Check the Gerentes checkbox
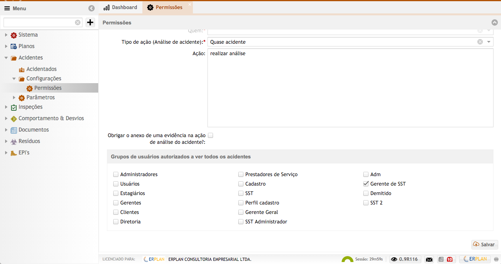The width and height of the screenshot is (501, 264). point(116,203)
